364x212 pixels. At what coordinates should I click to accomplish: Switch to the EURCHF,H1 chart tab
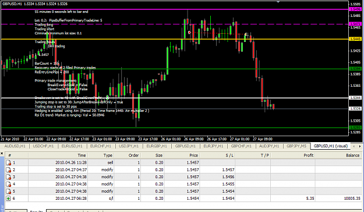[x=101, y=146]
